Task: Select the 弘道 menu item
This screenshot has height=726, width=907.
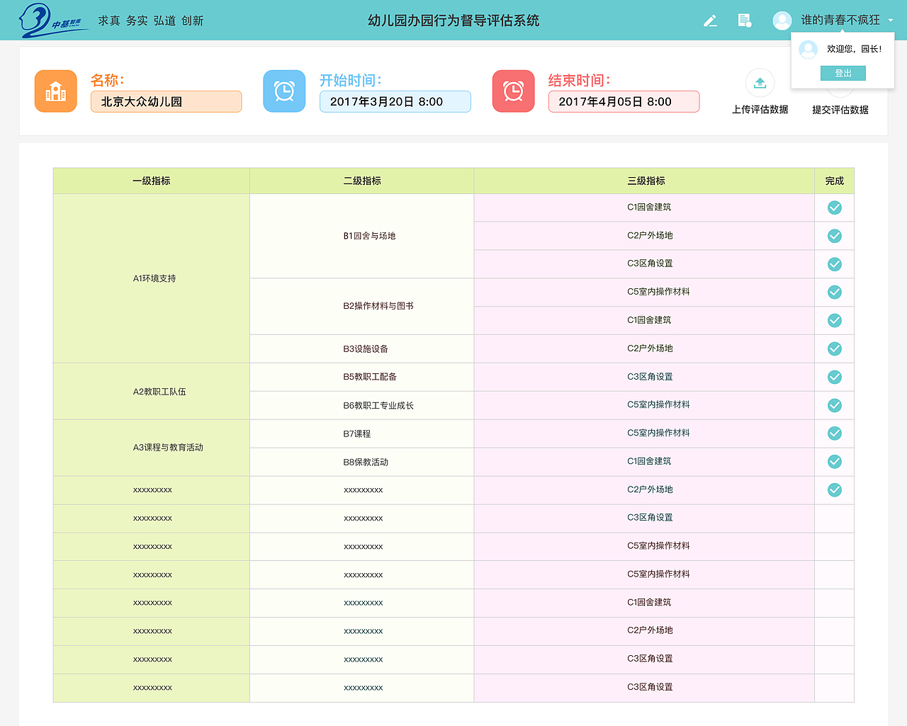Action: point(164,21)
